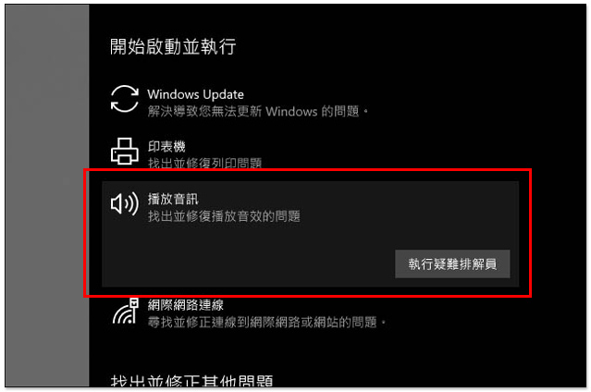
Task: Click the gray left sidebar panel
Action: point(47,196)
